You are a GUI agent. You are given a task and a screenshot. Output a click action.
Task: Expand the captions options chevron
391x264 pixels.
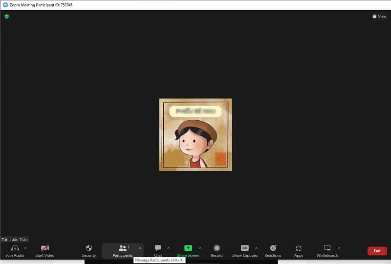(256, 248)
